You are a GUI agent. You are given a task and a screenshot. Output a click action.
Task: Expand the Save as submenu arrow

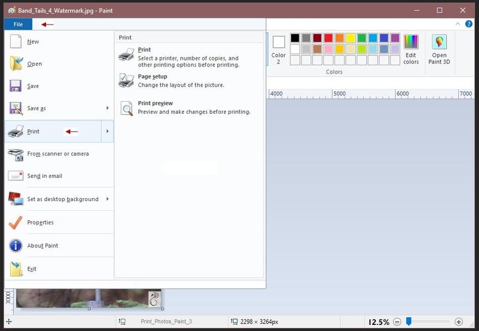point(107,108)
